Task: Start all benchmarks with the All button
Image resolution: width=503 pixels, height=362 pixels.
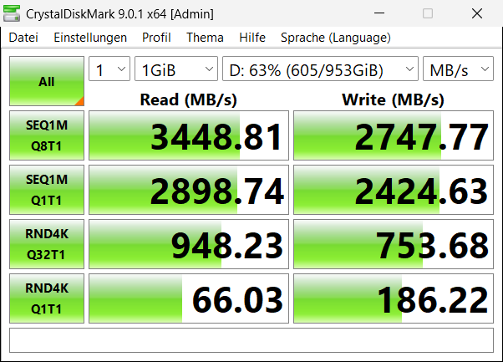Action: [x=47, y=81]
